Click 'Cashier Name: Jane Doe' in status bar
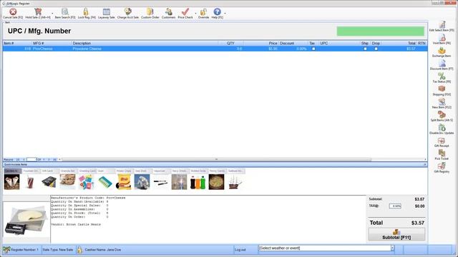 (103, 250)
